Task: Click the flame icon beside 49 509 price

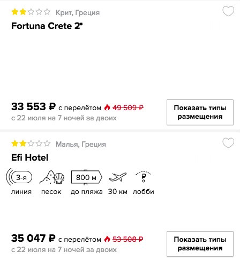Action: (107, 107)
